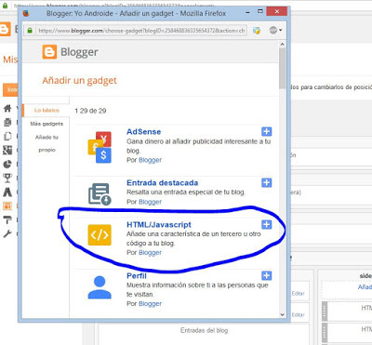Select the Más gadgets tab
Image resolution: width=372 pixels, height=345 pixels.
[46, 124]
